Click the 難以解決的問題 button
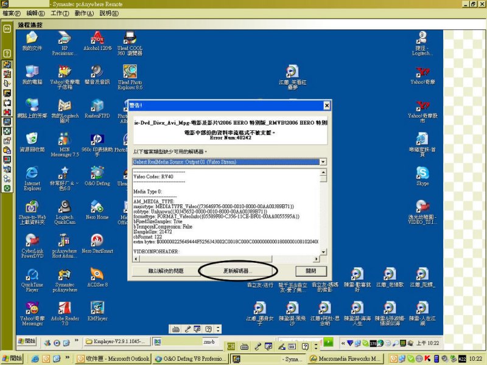This screenshot has height=365, width=487. click(166, 271)
